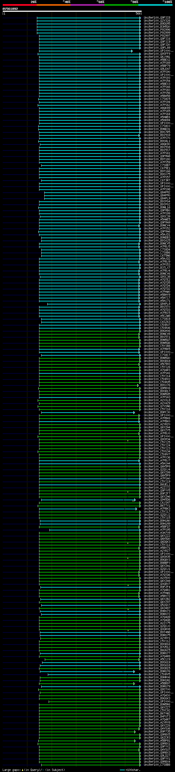Select the label UniRef100_C7S8C5
This screenshot has width=175, height=772.
click(x=157, y=99)
